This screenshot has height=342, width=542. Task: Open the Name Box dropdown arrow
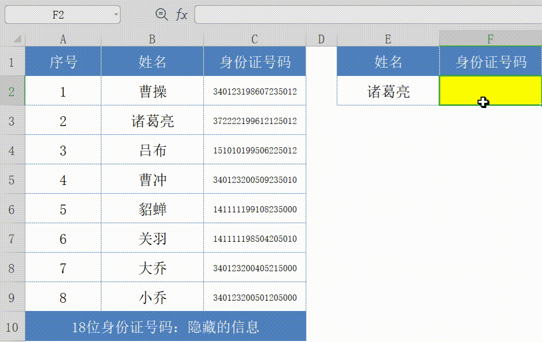(x=116, y=14)
